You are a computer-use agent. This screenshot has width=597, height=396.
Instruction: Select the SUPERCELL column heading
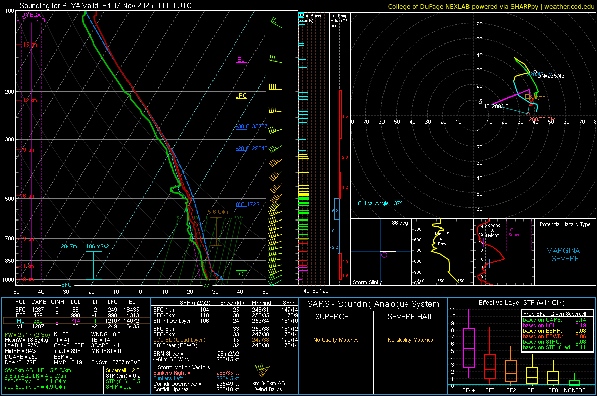click(x=336, y=317)
